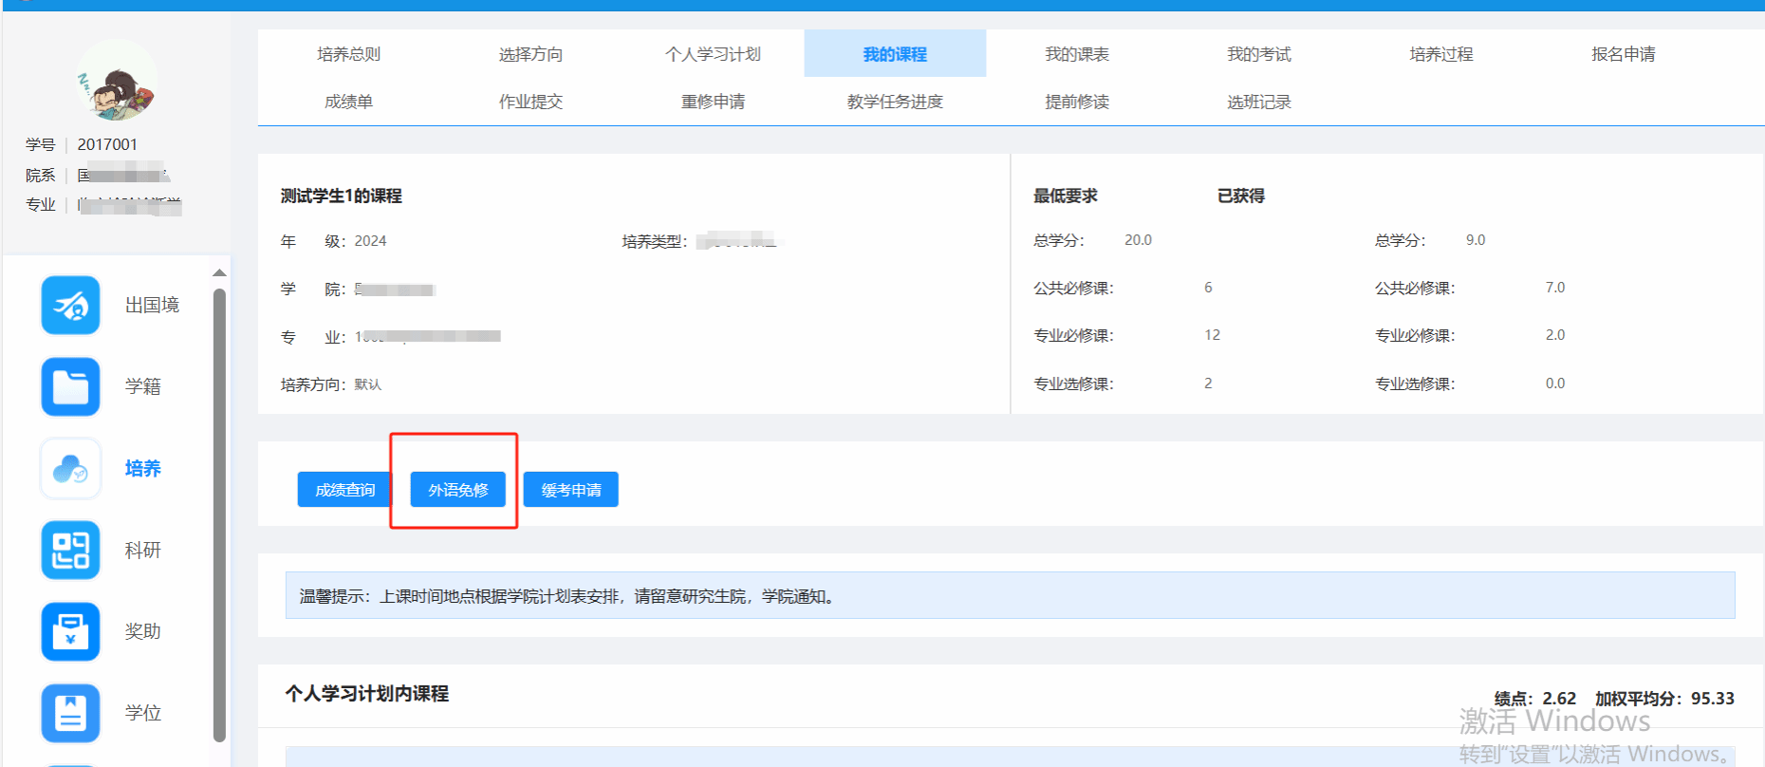The height and width of the screenshot is (767, 1765).
Task: Click the student avatar picture
Action: 117,82
